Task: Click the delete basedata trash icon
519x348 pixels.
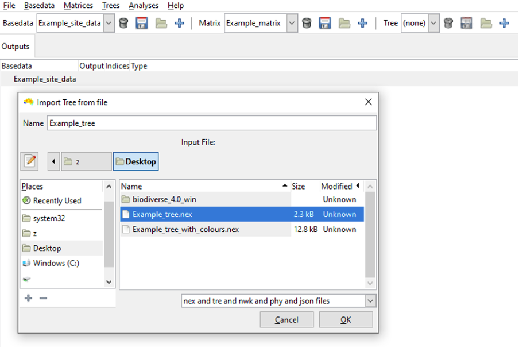Action: click(123, 23)
